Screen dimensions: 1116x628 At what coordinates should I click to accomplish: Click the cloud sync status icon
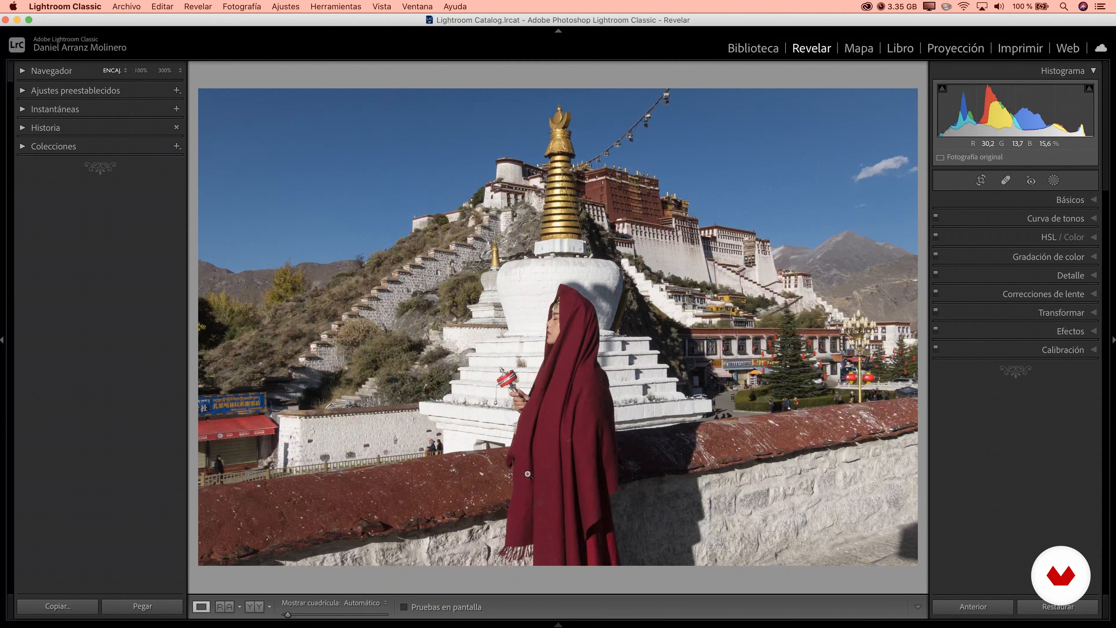coord(1101,48)
